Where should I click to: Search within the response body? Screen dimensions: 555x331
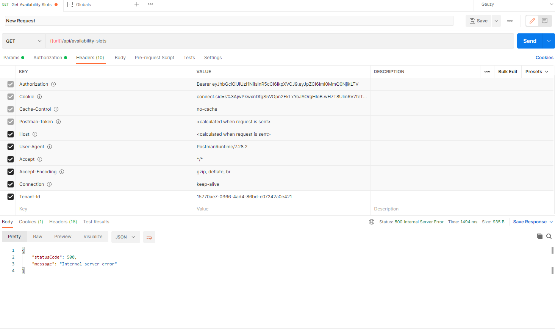pyautogui.click(x=549, y=236)
